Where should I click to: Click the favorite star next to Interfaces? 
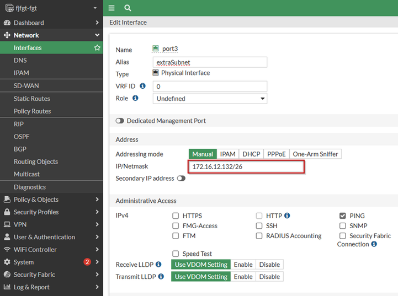point(97,48)
